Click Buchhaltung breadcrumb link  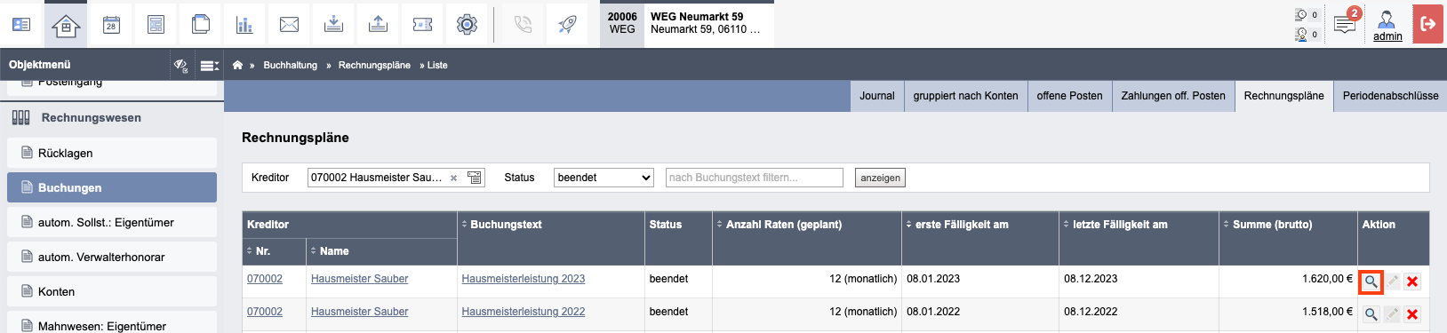[290, 65]
